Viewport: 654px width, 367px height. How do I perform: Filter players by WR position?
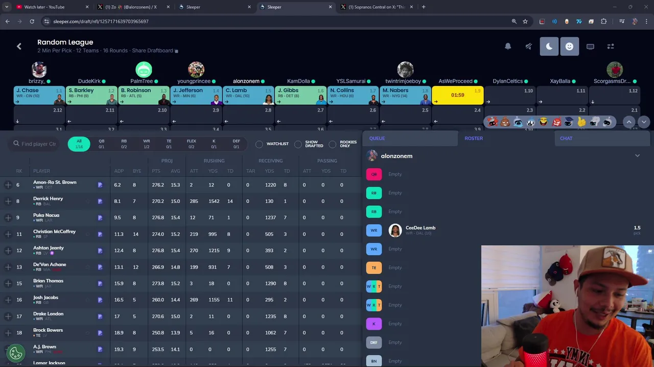[147, 144]
